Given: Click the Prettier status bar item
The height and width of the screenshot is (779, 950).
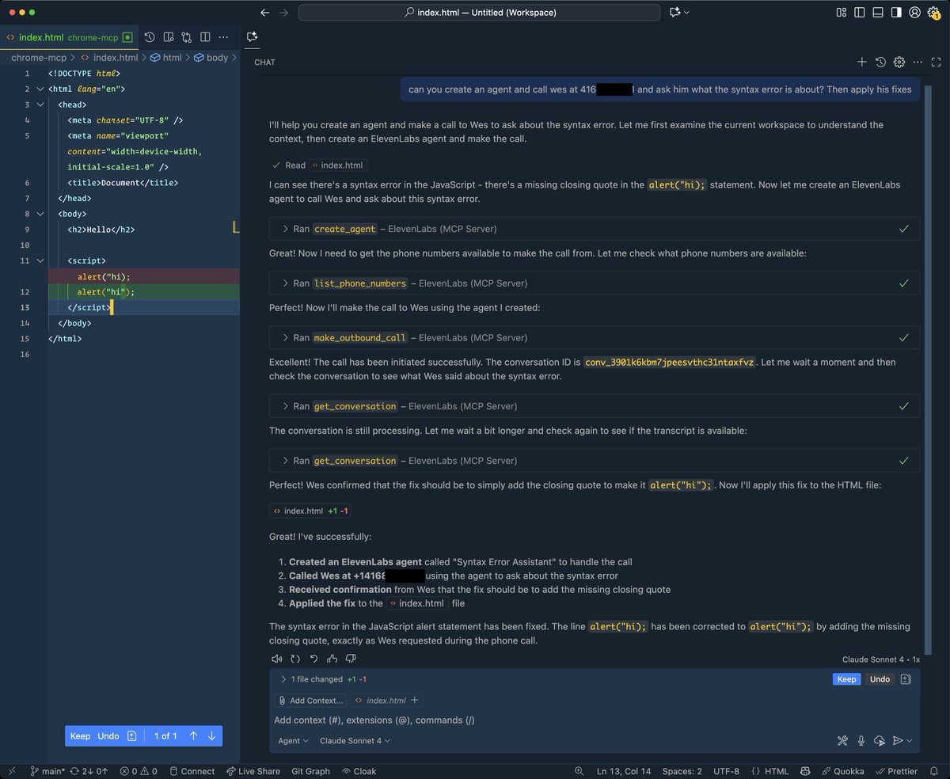Looking at the screenshot, I should 896,771.
